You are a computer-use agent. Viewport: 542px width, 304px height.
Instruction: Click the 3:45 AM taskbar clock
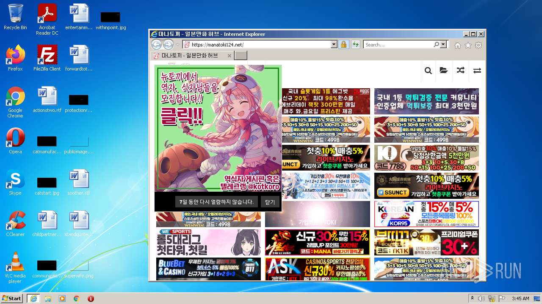point(520,299)
